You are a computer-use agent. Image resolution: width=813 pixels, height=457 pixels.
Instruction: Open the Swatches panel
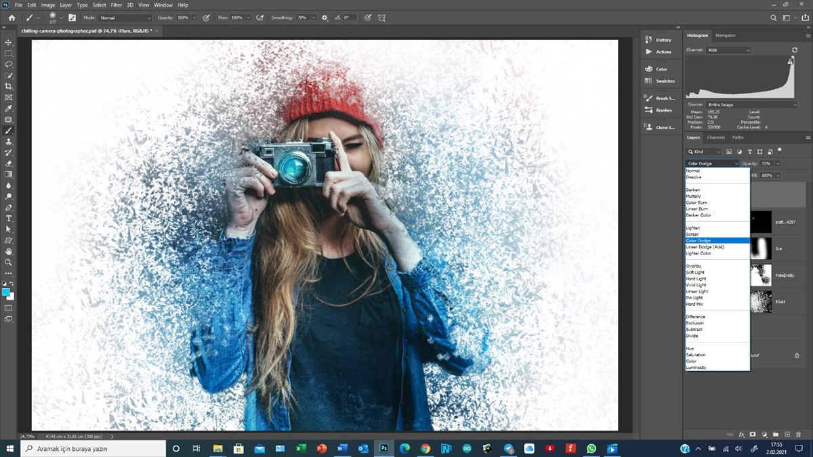click(665, 81)
